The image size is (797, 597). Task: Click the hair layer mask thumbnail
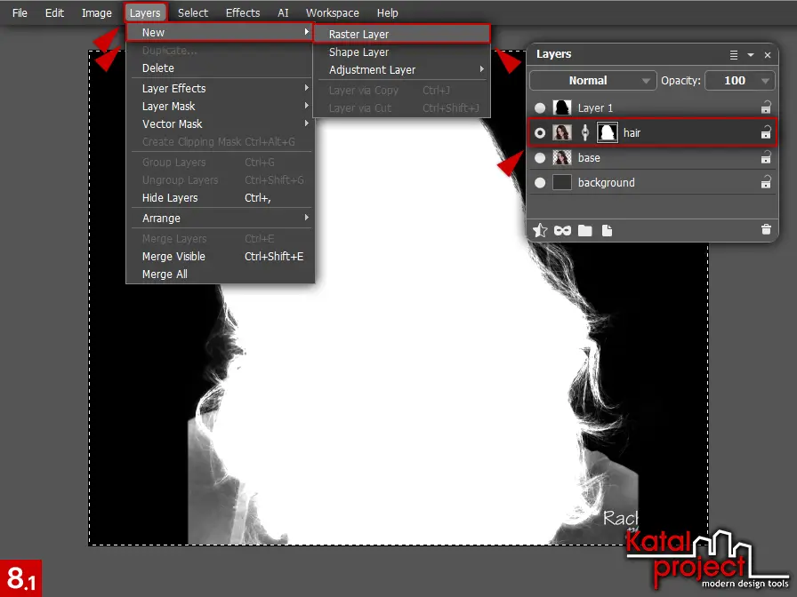pos(607,131)
